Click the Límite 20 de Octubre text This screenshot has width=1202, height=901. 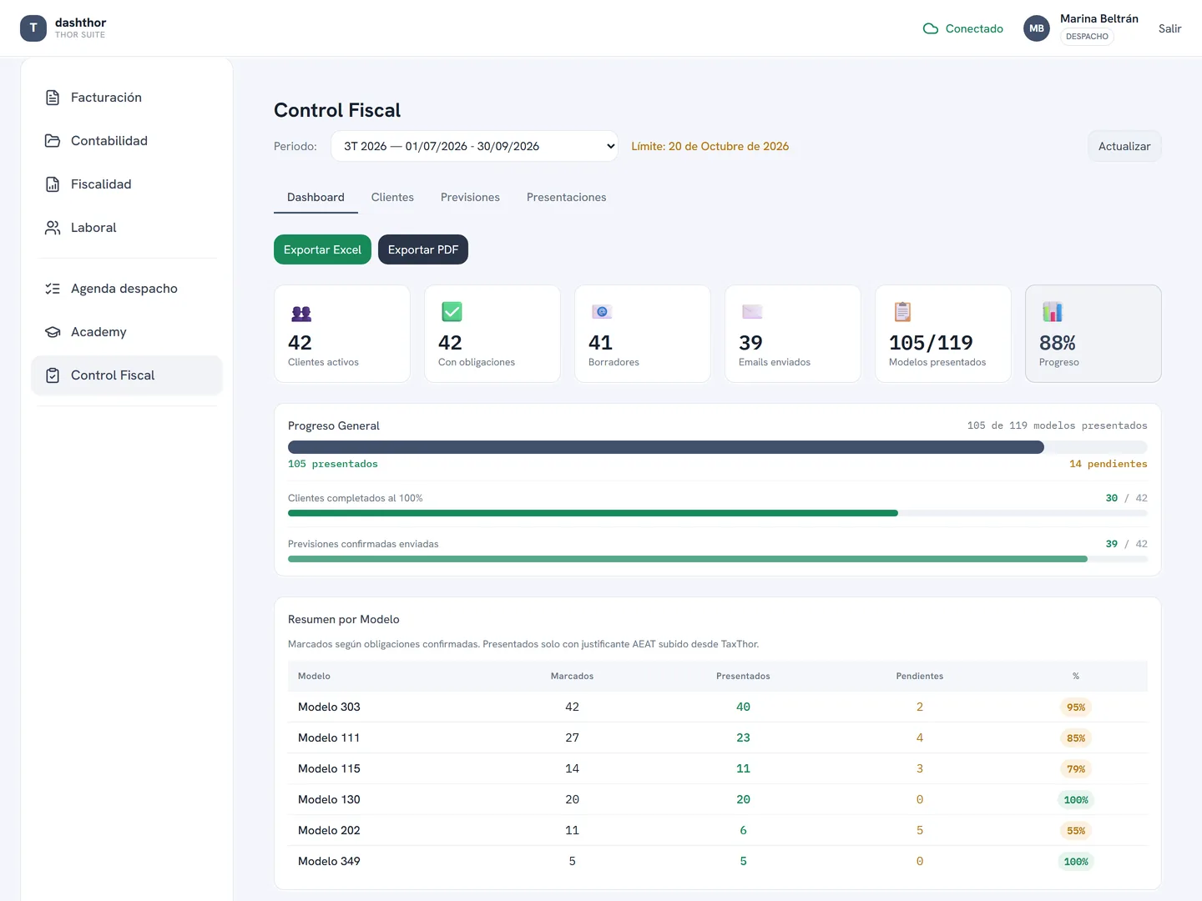pyautogui.click(x=710, y=146)
